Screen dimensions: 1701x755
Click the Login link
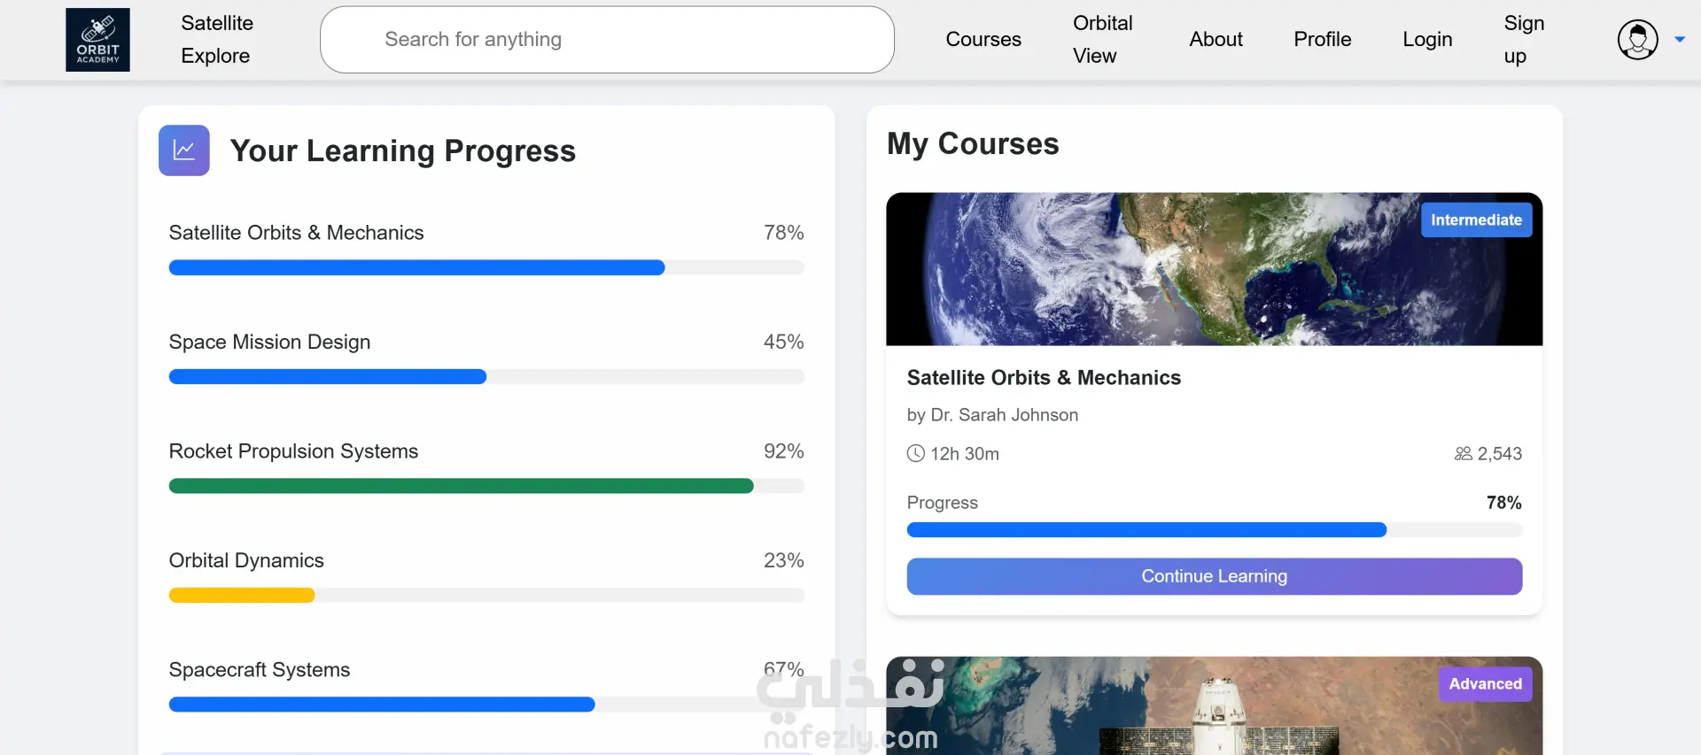tap(1427, 40)
